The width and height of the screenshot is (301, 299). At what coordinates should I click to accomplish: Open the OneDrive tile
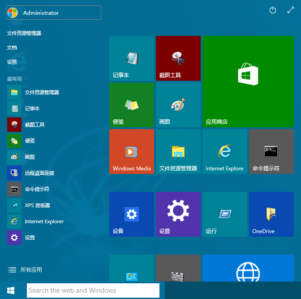coord(271,214)
